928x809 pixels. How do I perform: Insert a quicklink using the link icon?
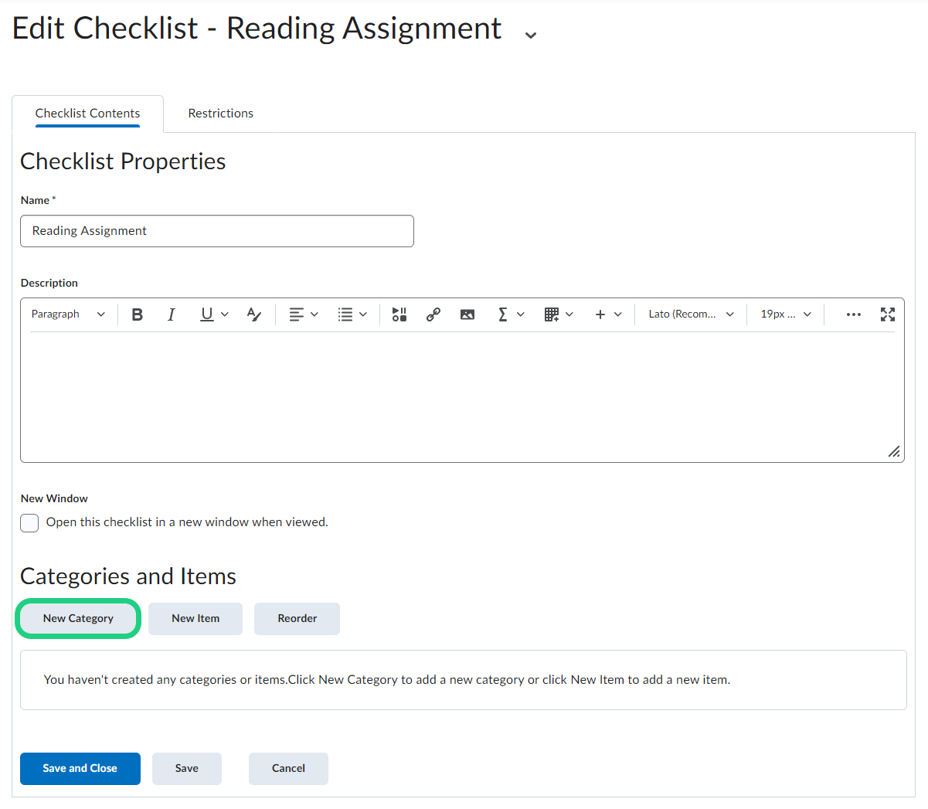click(433, 314)
